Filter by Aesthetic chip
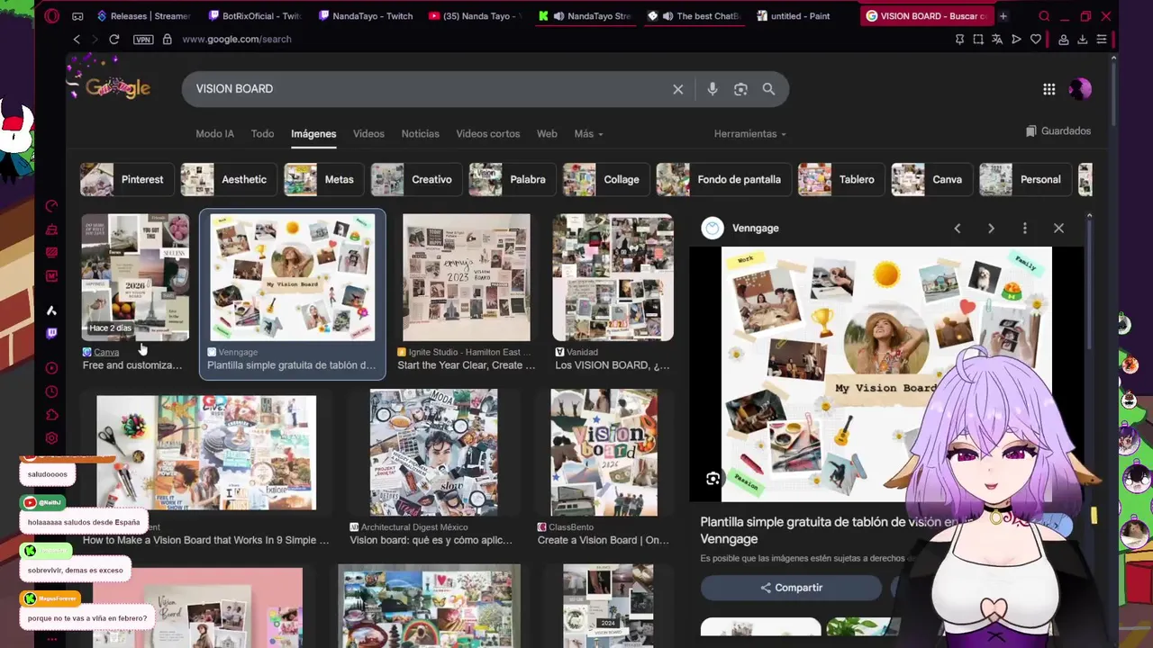Image resolution: width=1153 pixels, height=648 pixels. coord(227,180)
